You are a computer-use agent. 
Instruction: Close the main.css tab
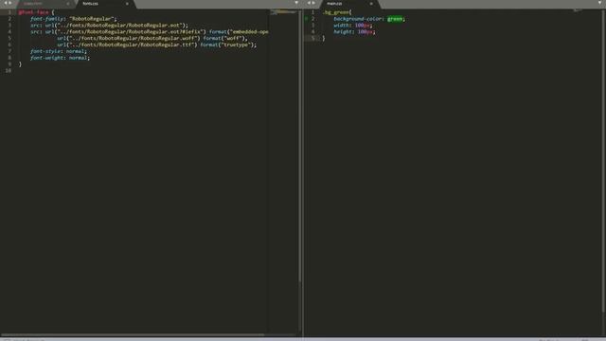point(371,4)
